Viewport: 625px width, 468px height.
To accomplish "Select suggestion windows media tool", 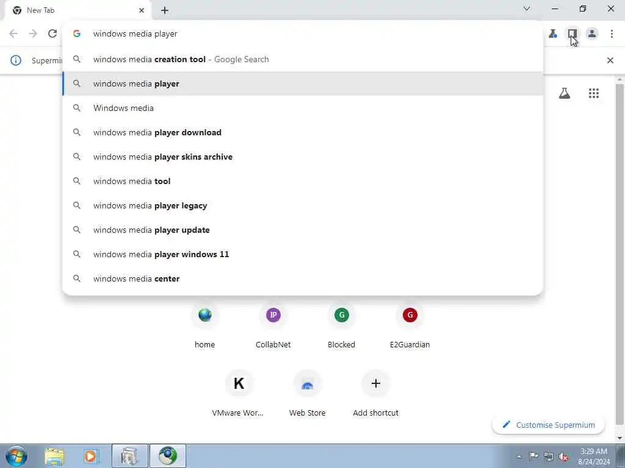I will (x=303, y=181).
